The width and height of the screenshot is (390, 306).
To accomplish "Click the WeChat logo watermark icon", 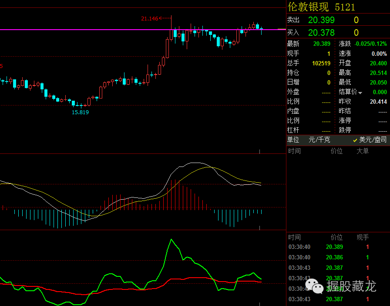I will [x=314, y=286].
